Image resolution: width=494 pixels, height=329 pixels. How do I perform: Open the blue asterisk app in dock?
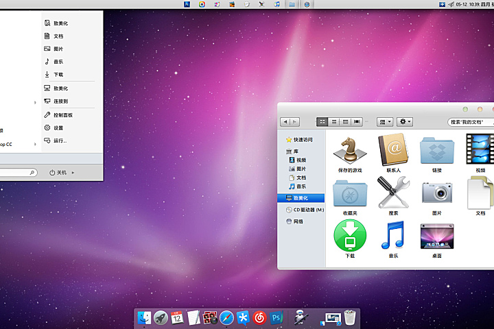(243, 318)
